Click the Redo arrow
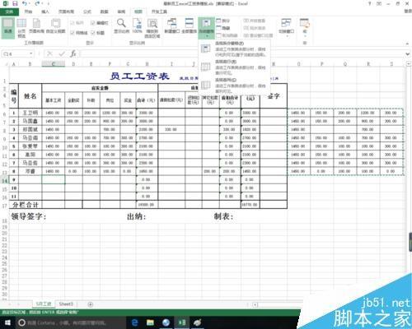This screenshot has width=412, height=329. pos(37,4)
